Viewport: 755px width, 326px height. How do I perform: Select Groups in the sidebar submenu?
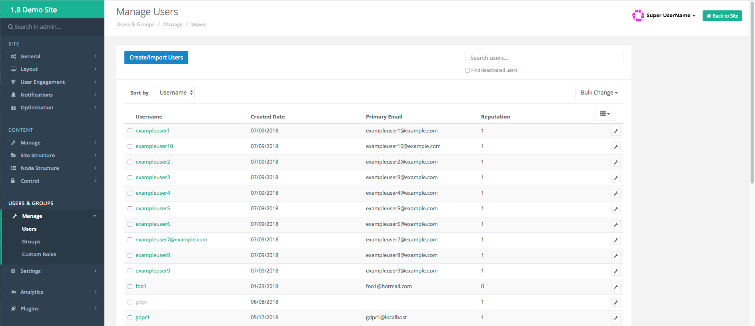pyautogui.click(x=31, y=241)
